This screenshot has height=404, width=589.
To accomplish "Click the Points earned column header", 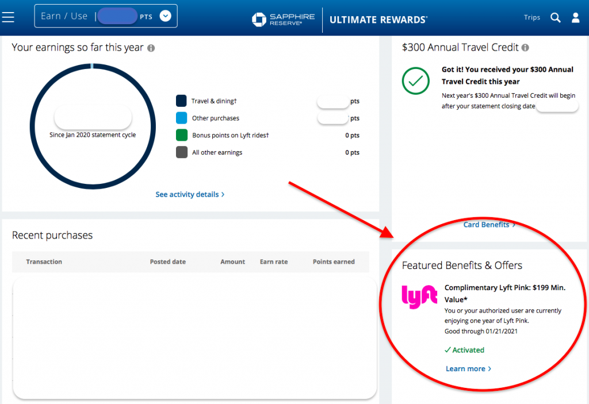I will coord(334,261).
